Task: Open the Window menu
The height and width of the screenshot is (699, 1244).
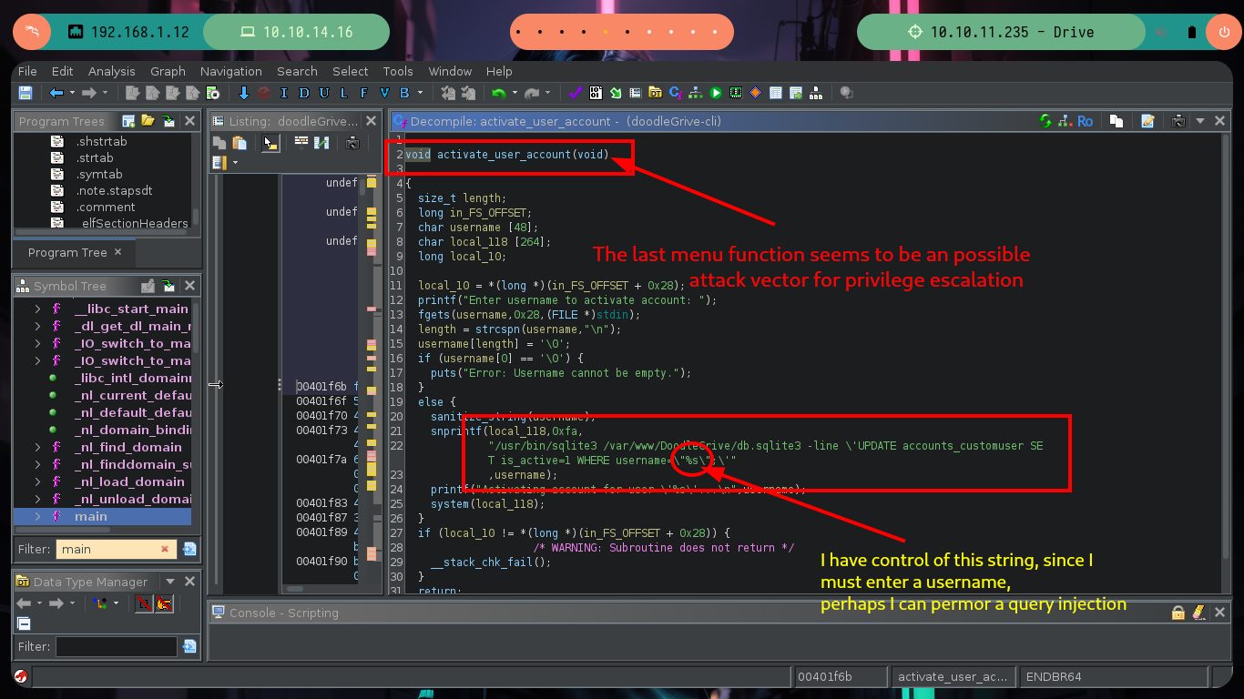Action: (x=450, y=71)
